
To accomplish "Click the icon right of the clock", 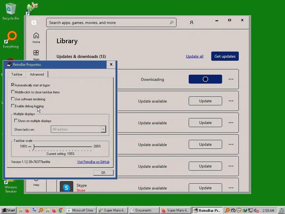I will [x=281, y=211].
